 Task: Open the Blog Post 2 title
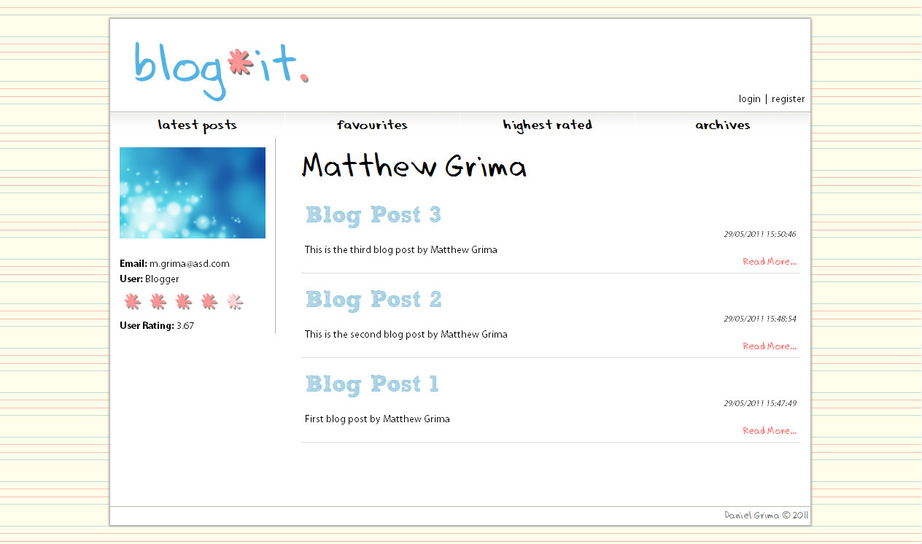tap(373, 300)
